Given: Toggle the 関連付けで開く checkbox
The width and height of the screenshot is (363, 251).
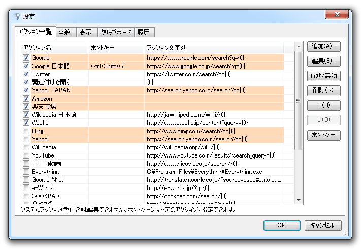Looking at the screenshot, I should coord(26,82).
